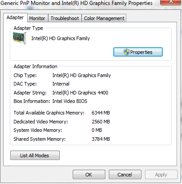Click the List All Modes button
Screen dimensions: 182x184
tap(35, 155)
